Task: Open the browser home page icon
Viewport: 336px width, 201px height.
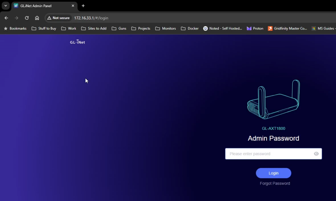Action: pos(37,18)
